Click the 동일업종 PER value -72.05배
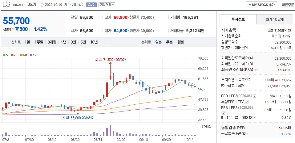This screenshot has width=295, height=143. pos(284,128)
